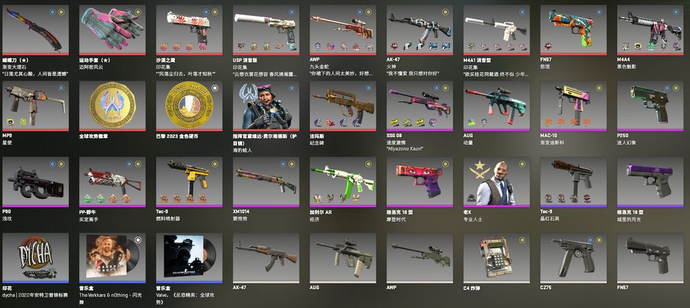Click the yellow T icon on 老K agent tile
Image resolution: width=690 pixels, height=308 pixels.
click(x=522, y=164)
